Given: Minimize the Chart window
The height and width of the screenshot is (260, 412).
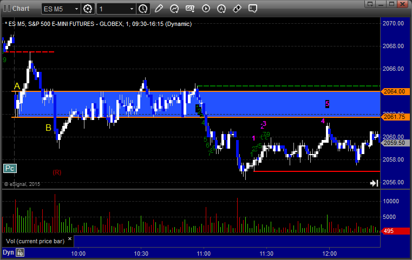Looking at the screenshot, I should 381,4.
